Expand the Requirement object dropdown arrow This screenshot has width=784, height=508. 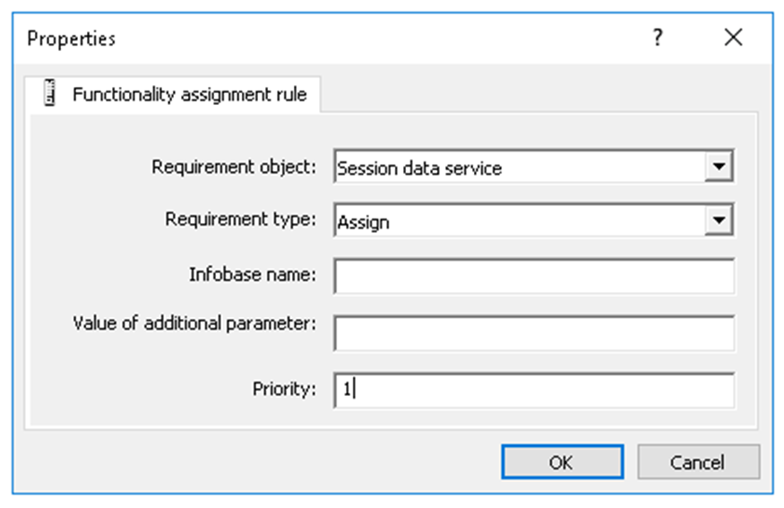pyautogui.click(x=718, y=168)
